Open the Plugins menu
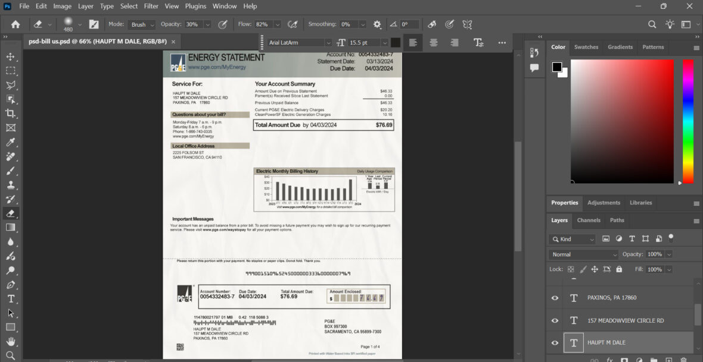The width and height of the screenshot is (703, 362). click(195, 7)
